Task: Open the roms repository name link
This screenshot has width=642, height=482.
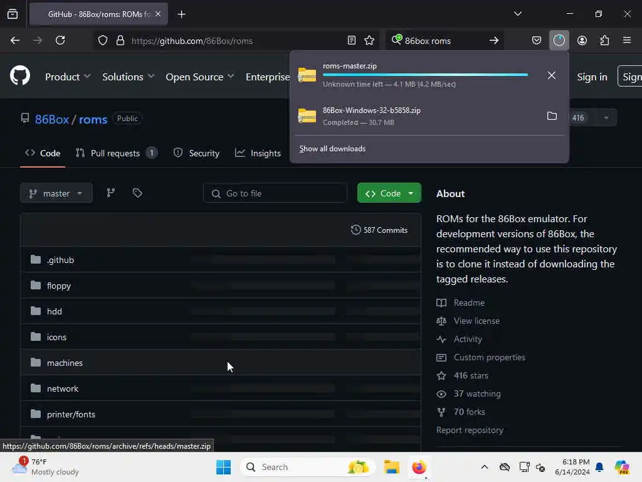Action: [x=93, y=119]
